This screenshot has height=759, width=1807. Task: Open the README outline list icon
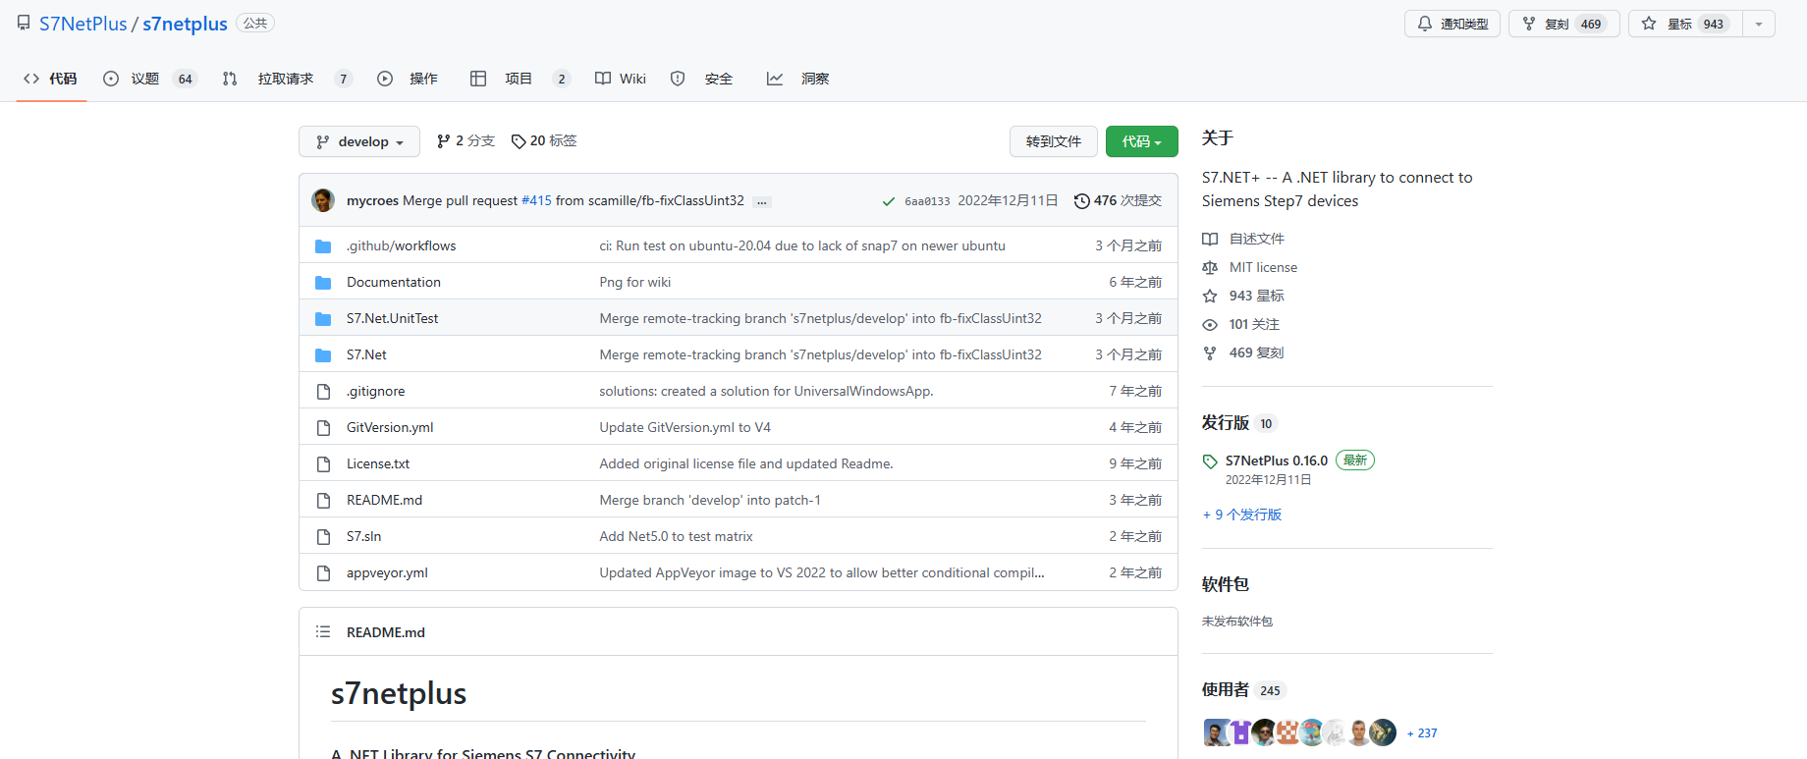323,632
